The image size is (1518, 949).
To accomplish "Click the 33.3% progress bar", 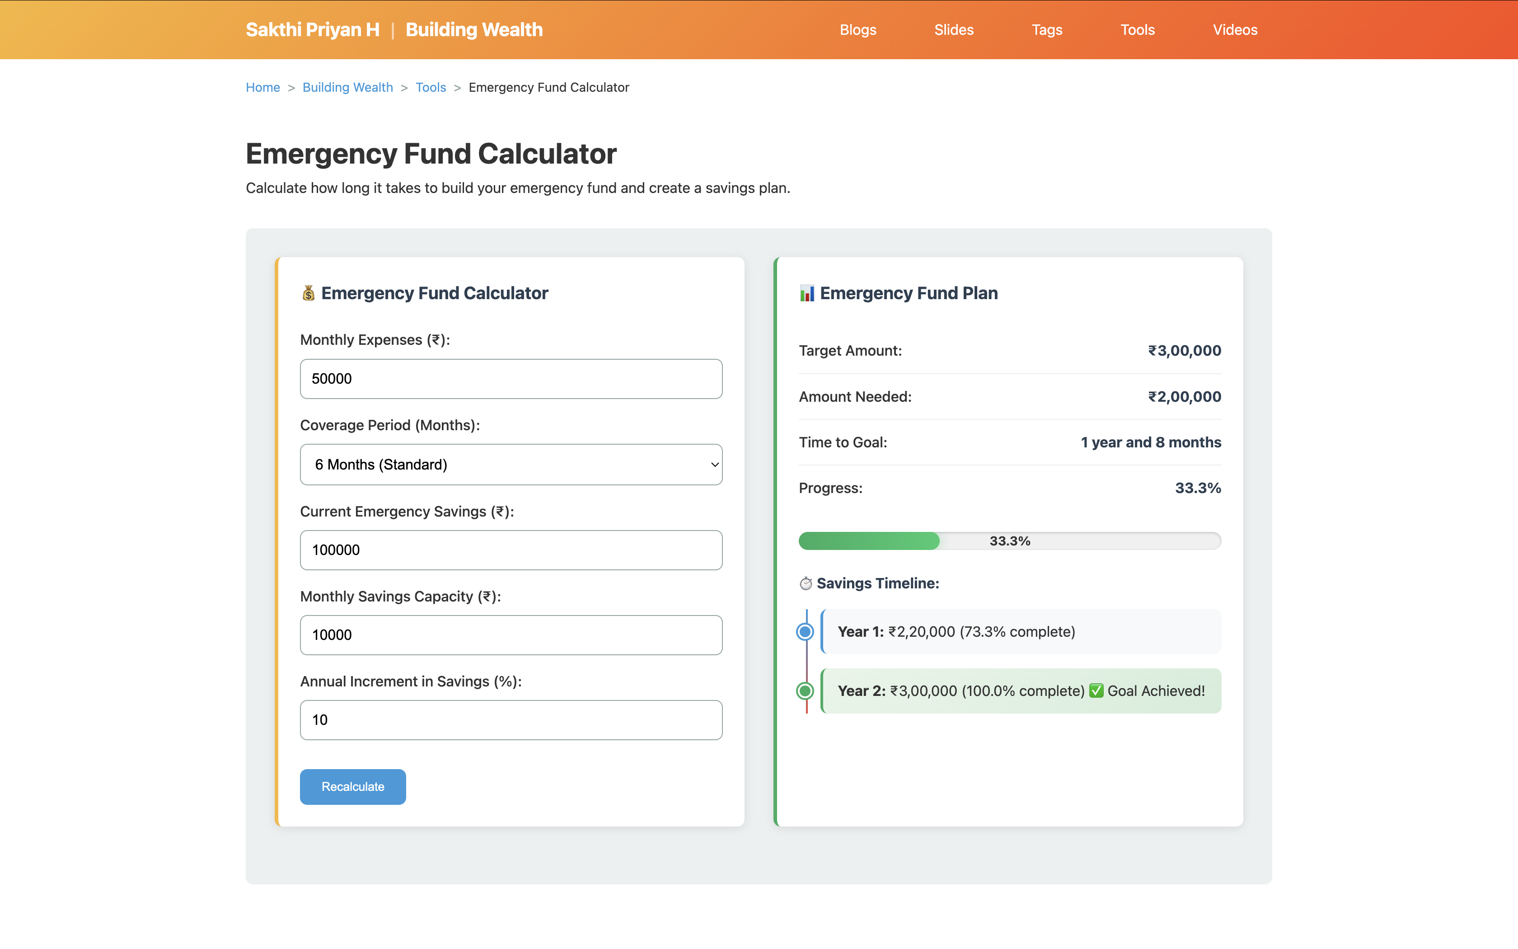I will coord(1009,541).
